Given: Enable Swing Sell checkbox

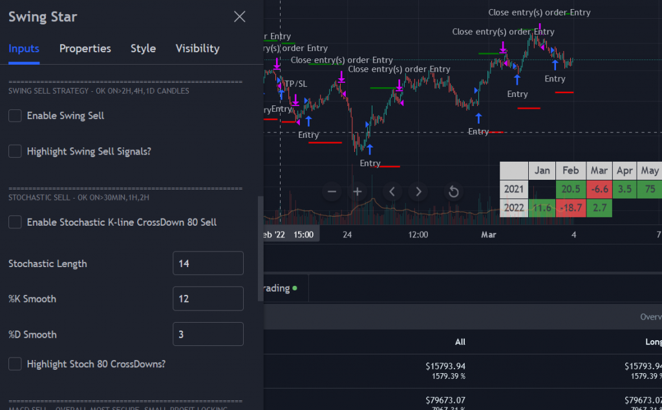Looking at the screenshot, I should tap(15, 116).
